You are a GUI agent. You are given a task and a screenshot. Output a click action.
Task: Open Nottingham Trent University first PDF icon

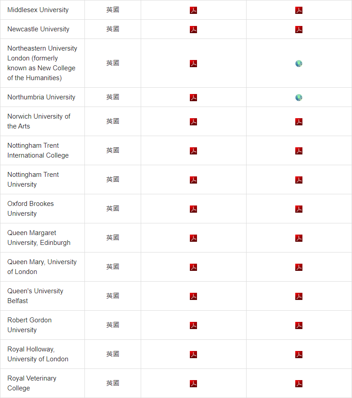point(193,180)
